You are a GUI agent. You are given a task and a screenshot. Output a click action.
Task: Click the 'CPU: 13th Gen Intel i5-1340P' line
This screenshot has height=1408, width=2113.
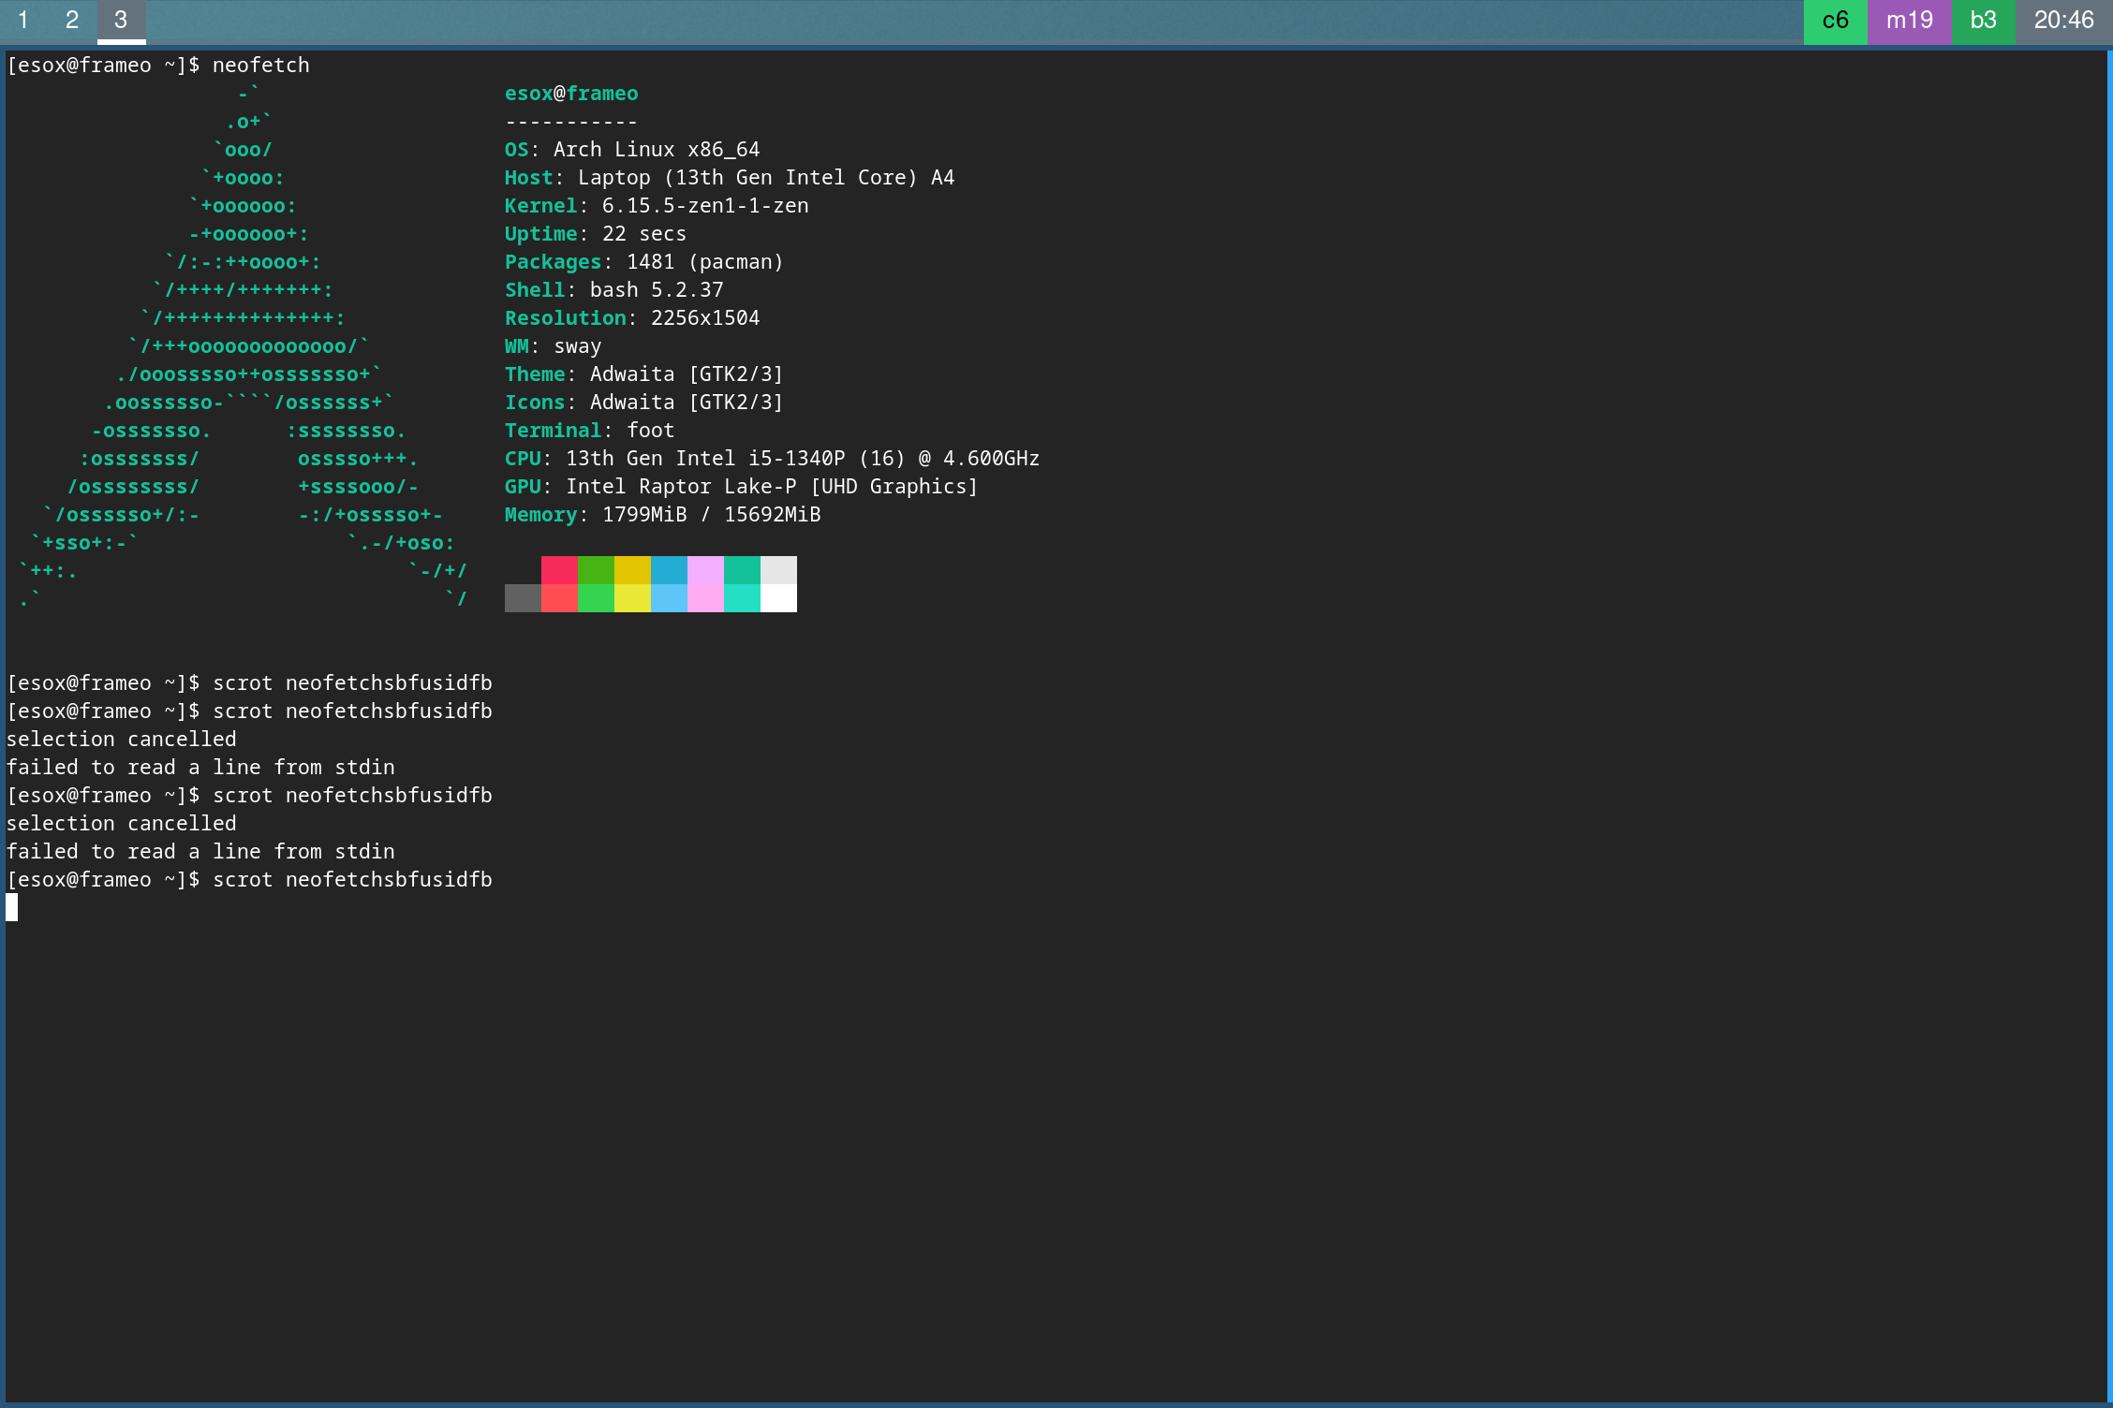pyautogui.click(x=773, y=459)
